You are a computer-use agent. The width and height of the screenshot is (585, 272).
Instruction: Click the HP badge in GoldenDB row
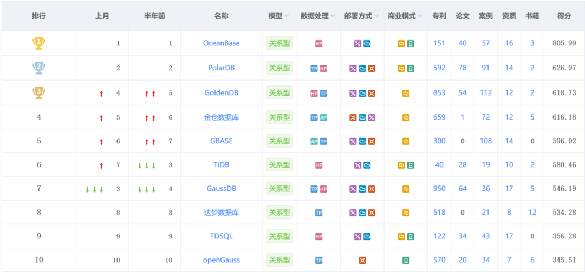(x=314, y=94)
